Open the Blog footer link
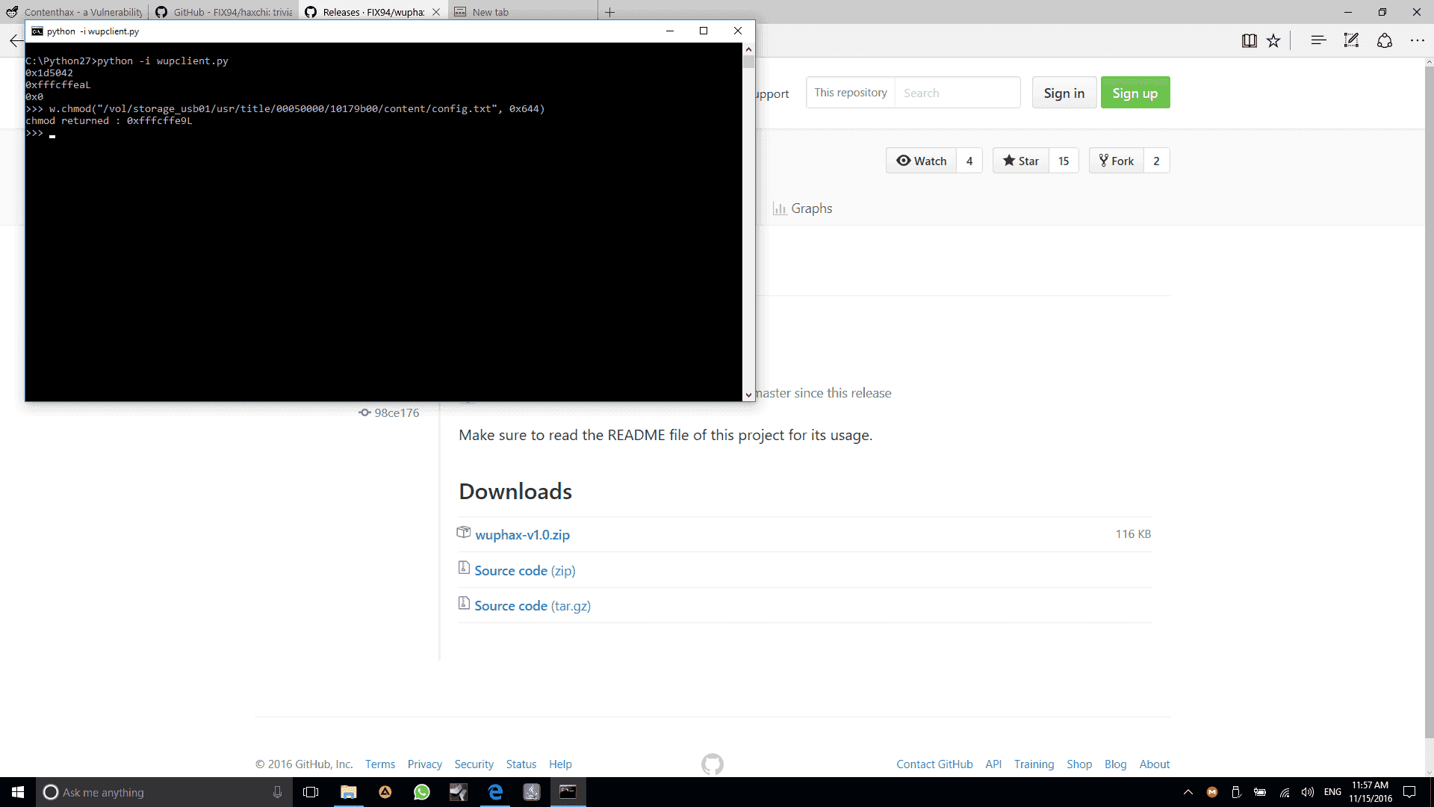The height and width of the screenshot is (807, 1434). [x=1115, y=764]
